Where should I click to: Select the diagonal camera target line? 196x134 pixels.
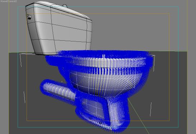(x=138, y=116)
